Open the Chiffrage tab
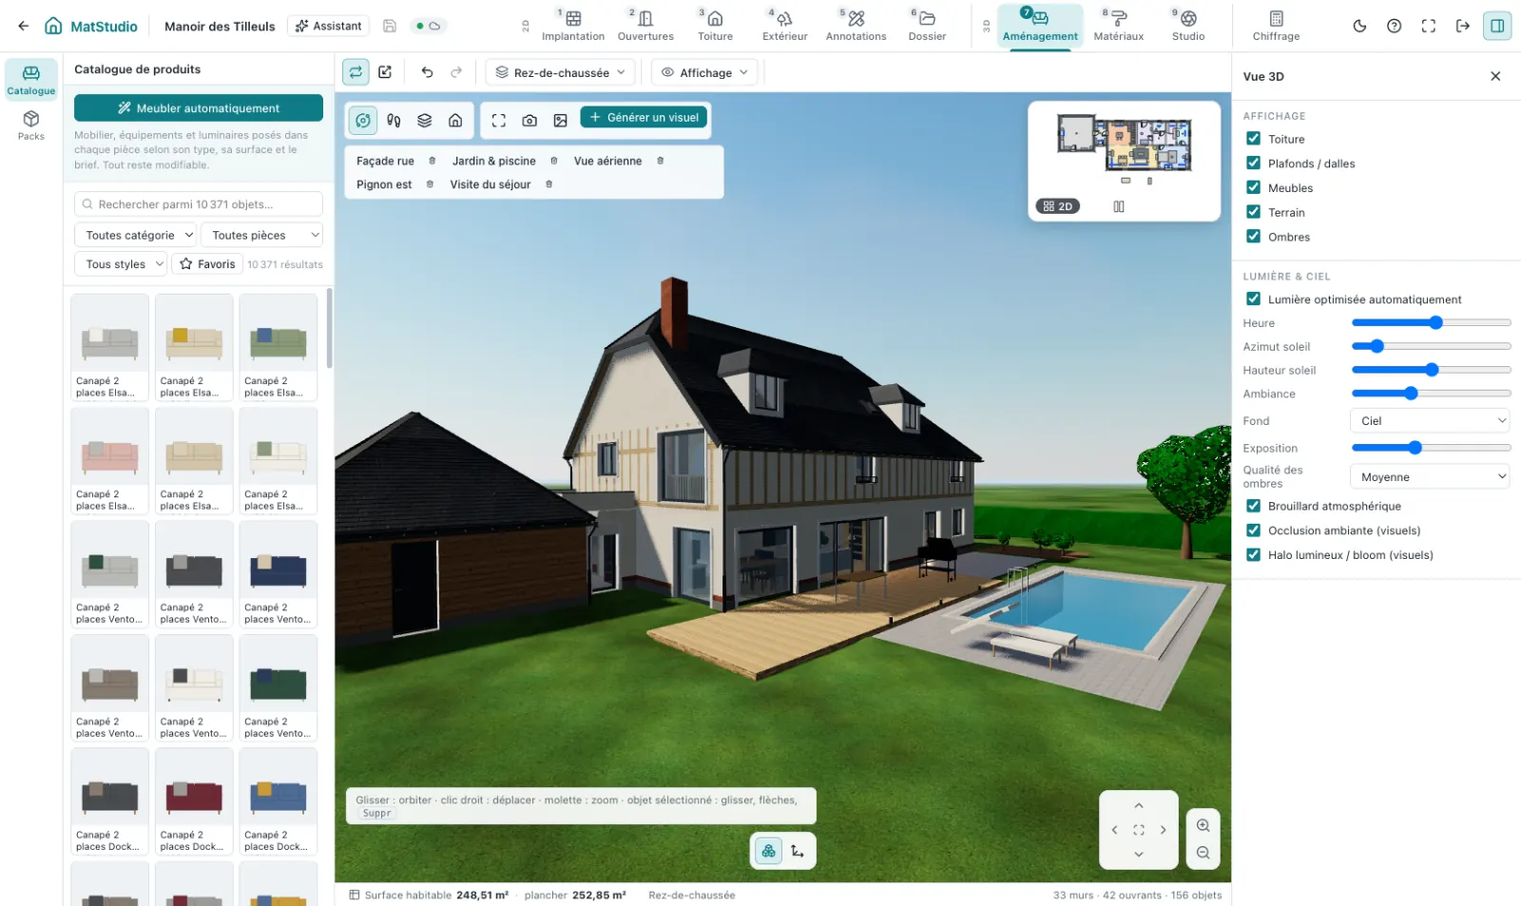This screenshot has width=1521, height=906. (1276, 26)
